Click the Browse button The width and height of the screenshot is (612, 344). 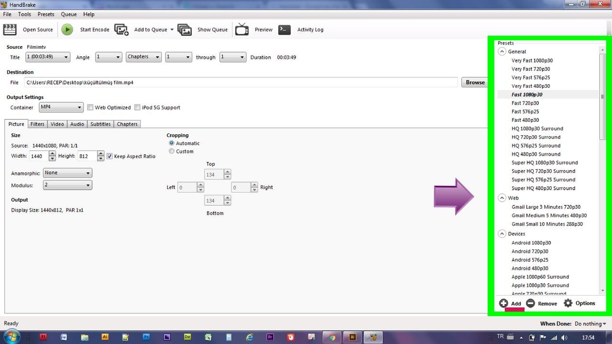(475, 82)
